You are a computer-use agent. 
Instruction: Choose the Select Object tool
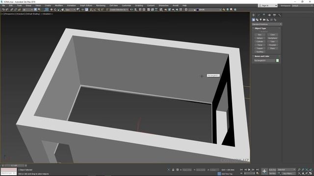pos(35,10)
